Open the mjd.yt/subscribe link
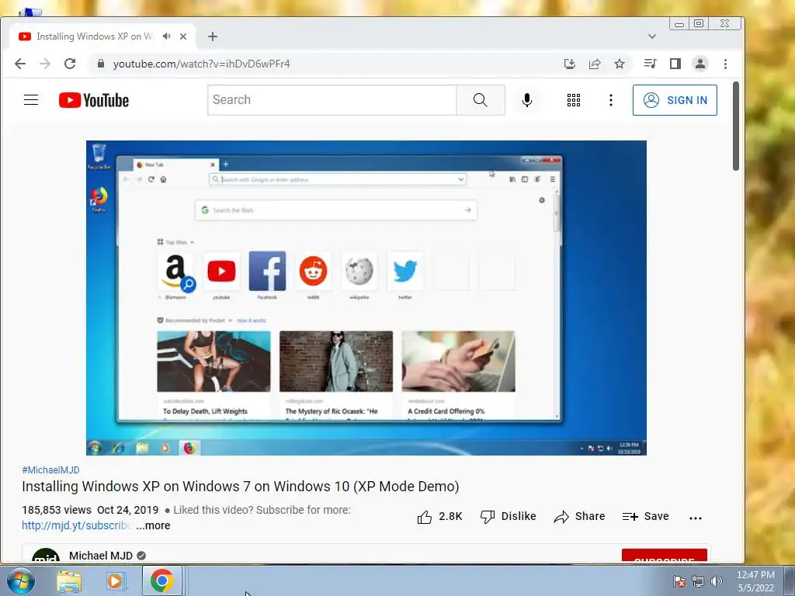The width and height of the screenshot is (795, 596). point(77,525)
